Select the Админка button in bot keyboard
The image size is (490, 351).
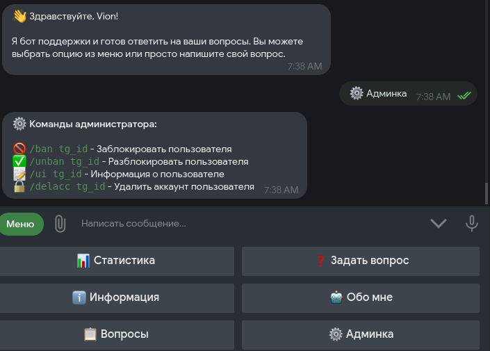pos(361,335)
